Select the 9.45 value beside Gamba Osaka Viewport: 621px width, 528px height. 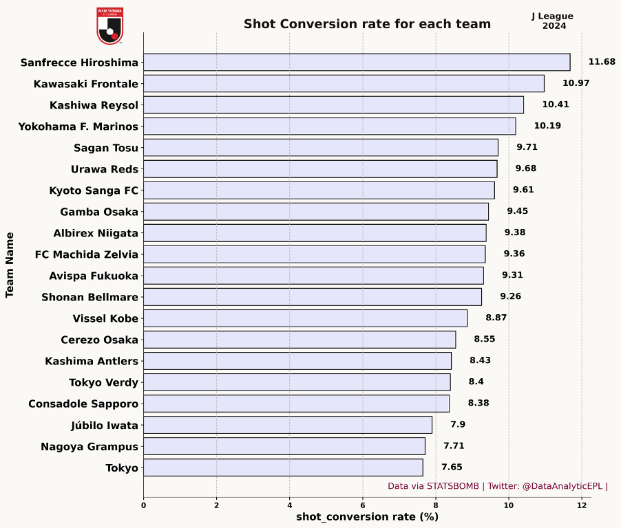(518, 211)
